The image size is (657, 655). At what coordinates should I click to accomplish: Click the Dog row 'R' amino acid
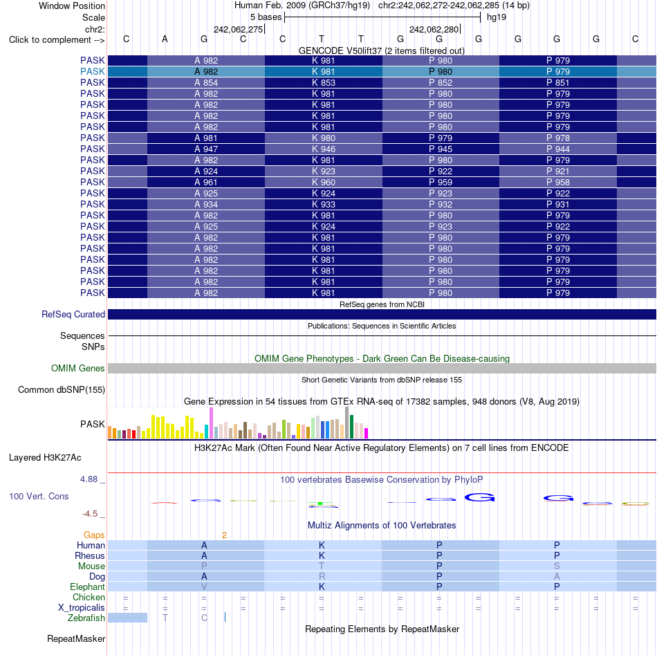[x=322, y=577]
